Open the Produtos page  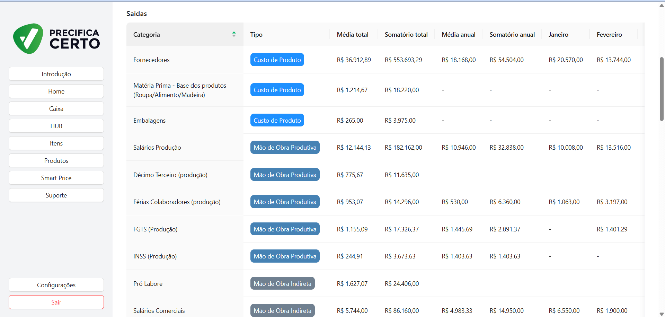coord(56,161)
